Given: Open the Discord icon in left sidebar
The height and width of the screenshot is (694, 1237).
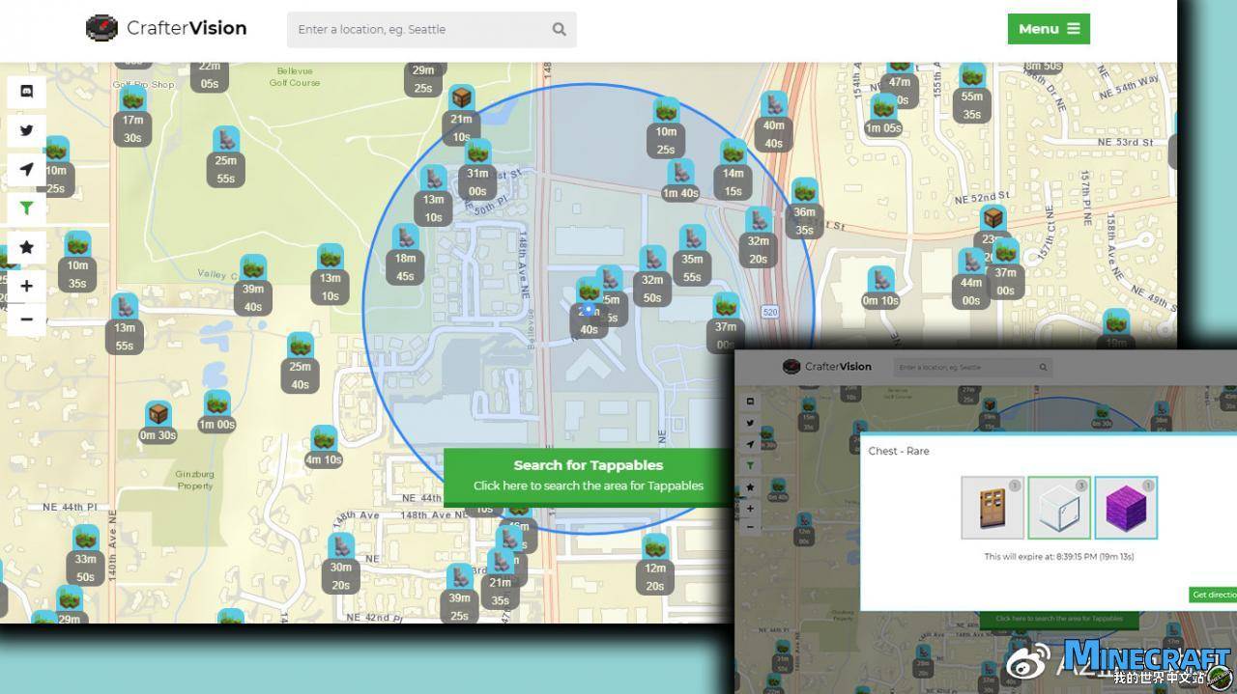Looking at the screenshot, I should (x=27, y=92).
